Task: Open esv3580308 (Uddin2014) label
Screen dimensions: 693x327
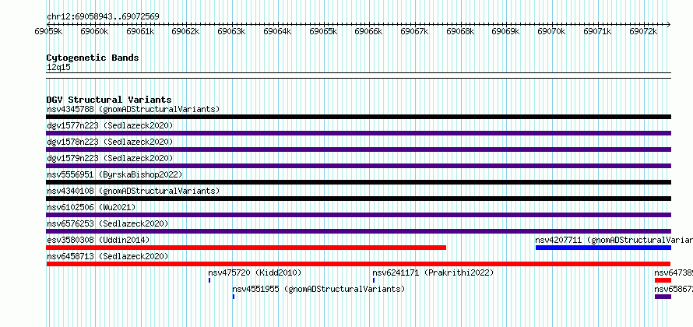Action: pos(98,240)
